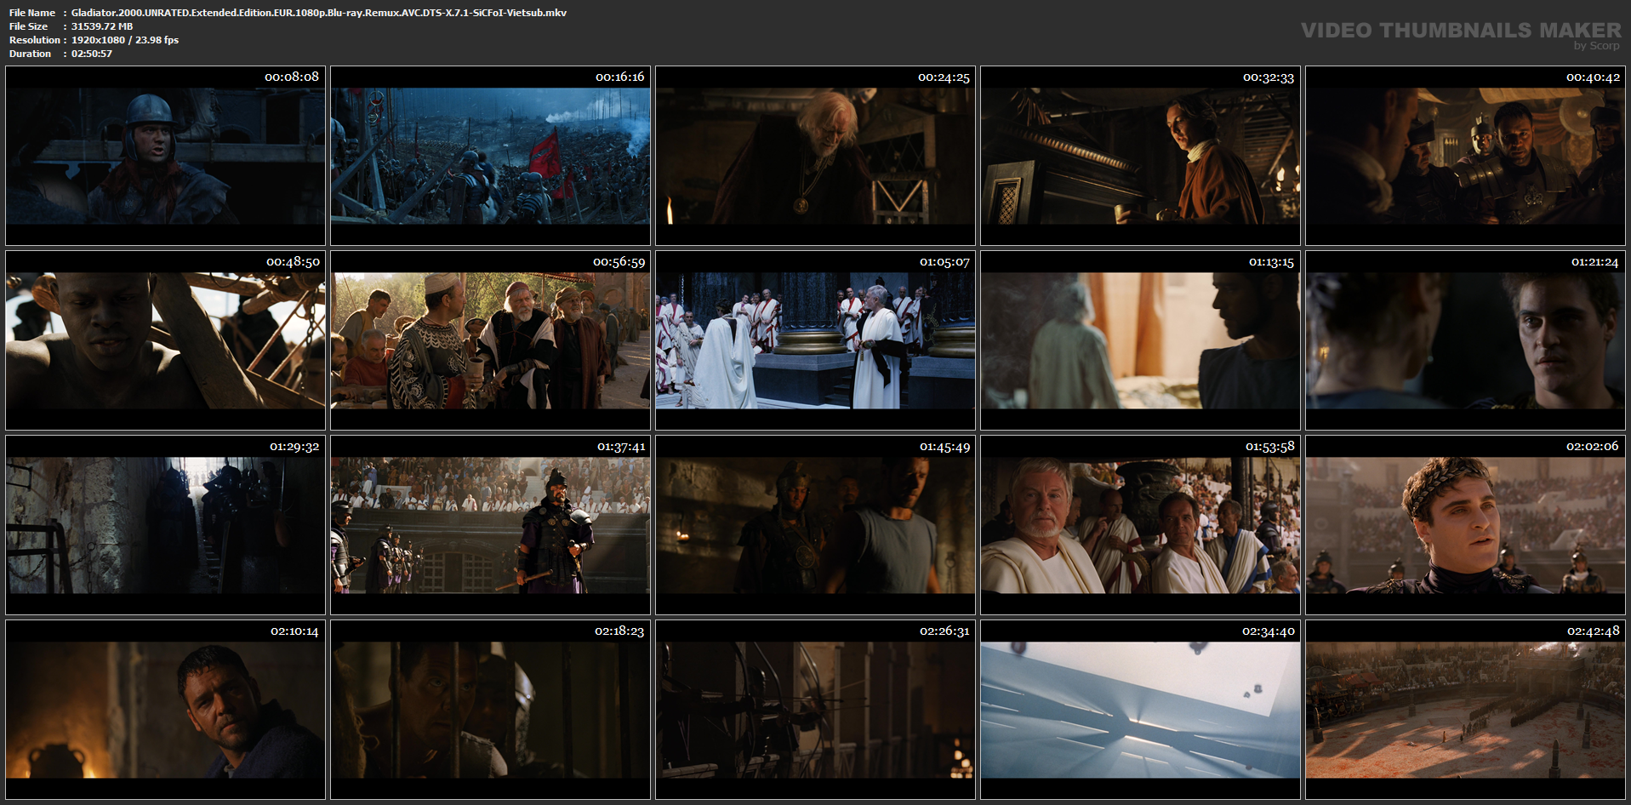Viewport: 1631px width, 805px height.
Task: Open the frame stamped 01:13:15
Action: (1140, 340)
